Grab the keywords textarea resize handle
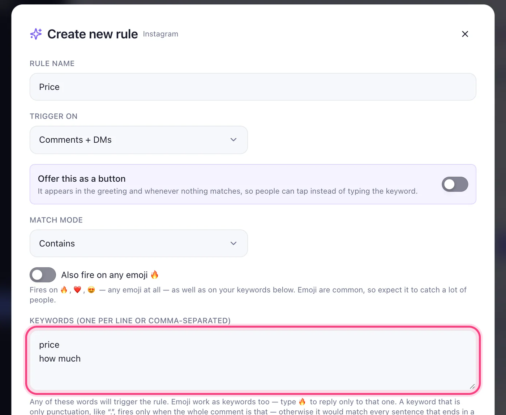Screen dimensions: 506x415 click(x=472, y=386)
